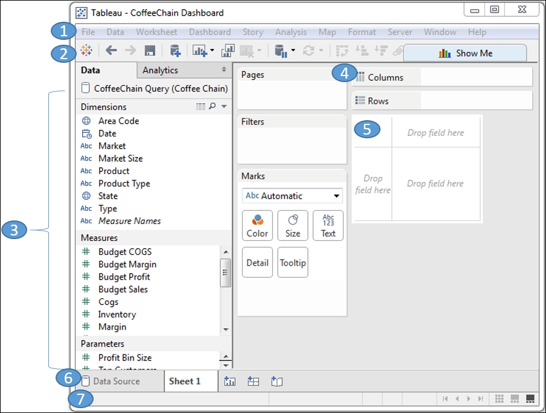Click the Undo back arrow
The image size is (546, 413).
111,51
